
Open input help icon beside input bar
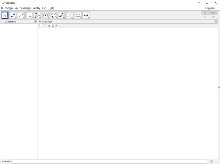[x=211, y=162]
